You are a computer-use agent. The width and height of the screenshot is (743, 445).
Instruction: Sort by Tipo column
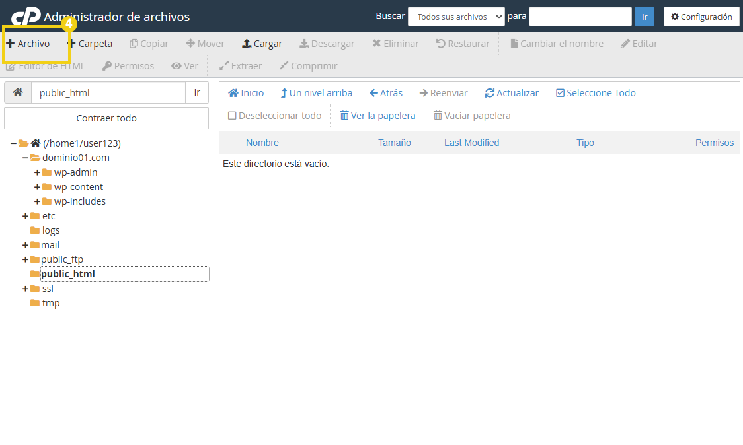585,143
